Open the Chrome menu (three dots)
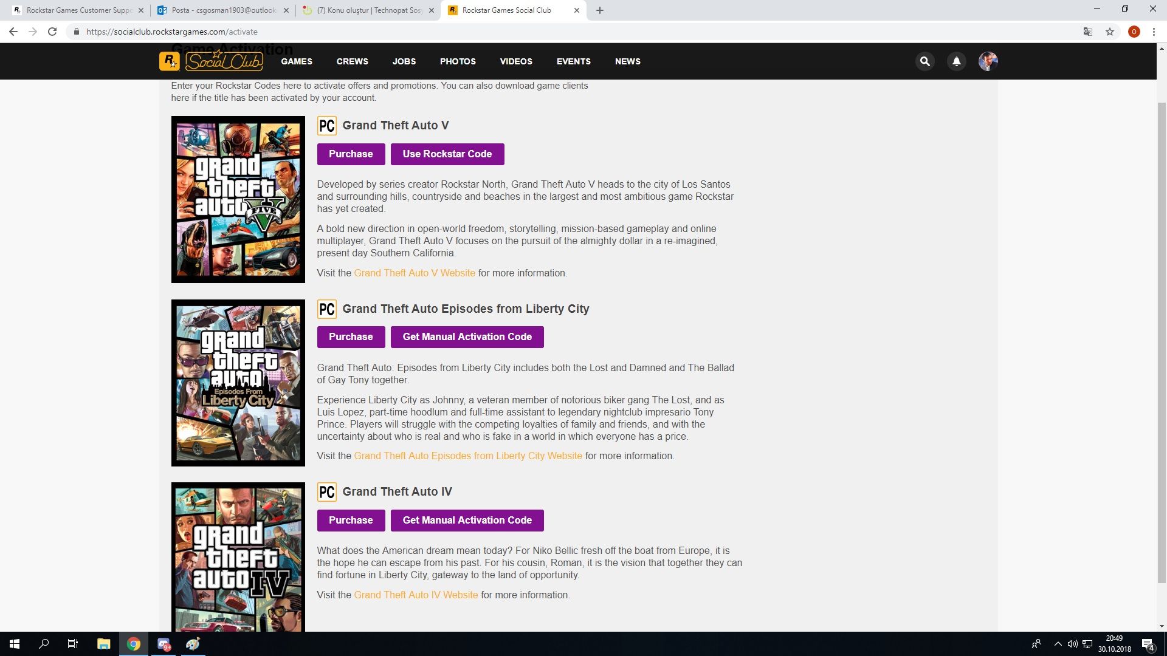The height and width of the screenshot is (656, 1167). click(x=1154, y=32)
